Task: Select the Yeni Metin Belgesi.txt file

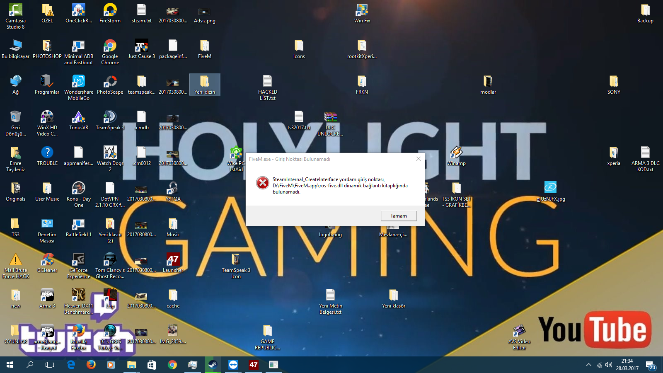Action: pyautogui.click(x=330, y=302)
